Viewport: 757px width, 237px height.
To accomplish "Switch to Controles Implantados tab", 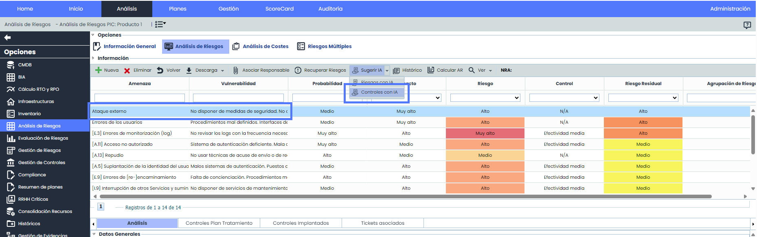I will coord(301,223).
